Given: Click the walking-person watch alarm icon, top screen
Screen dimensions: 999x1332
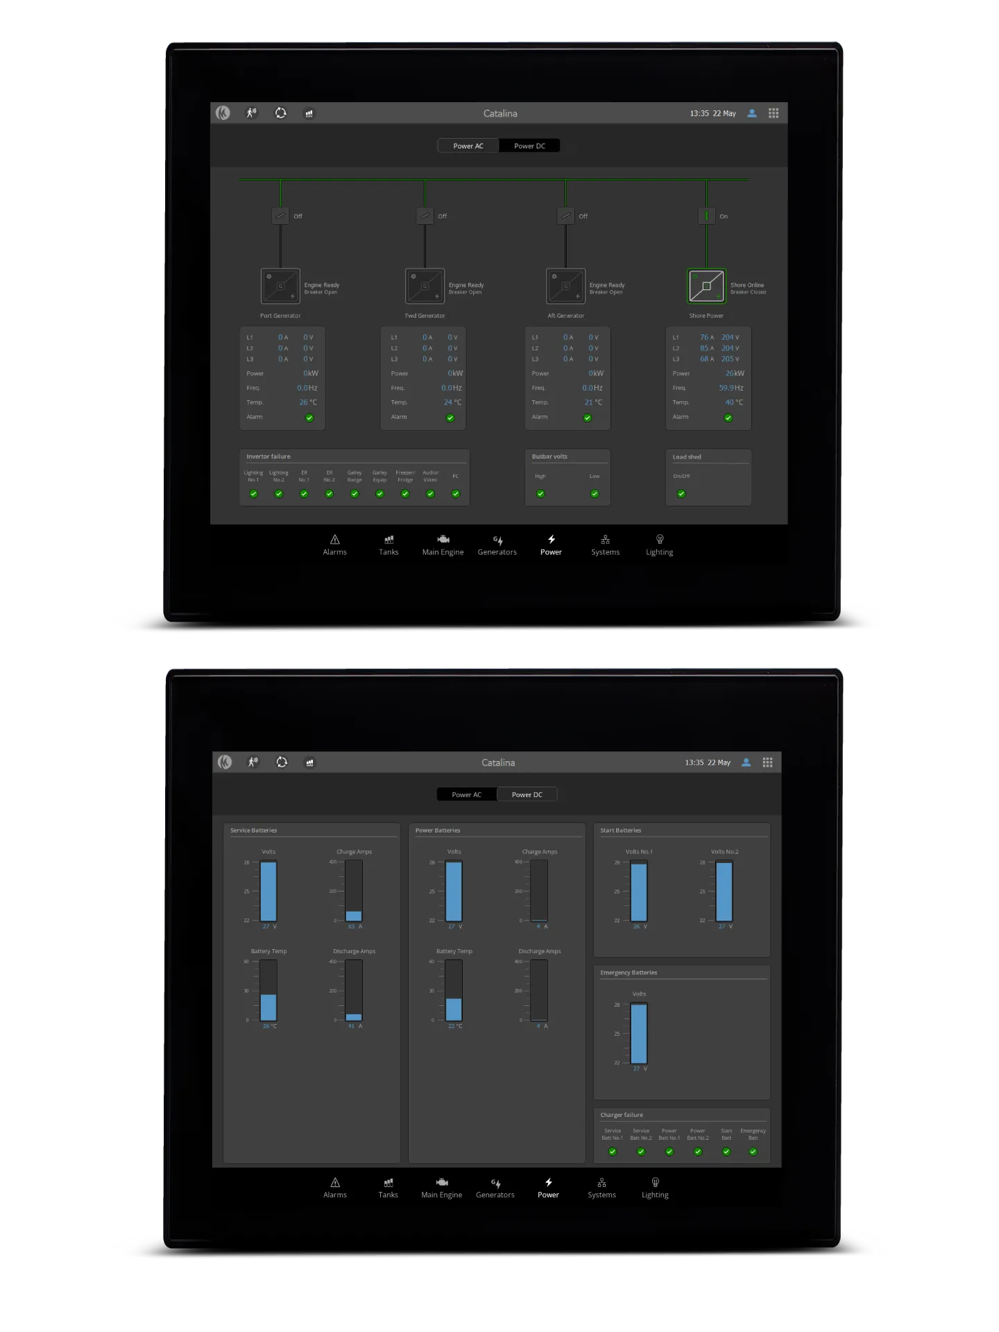Looking at the screenshot, I should 252,112.
